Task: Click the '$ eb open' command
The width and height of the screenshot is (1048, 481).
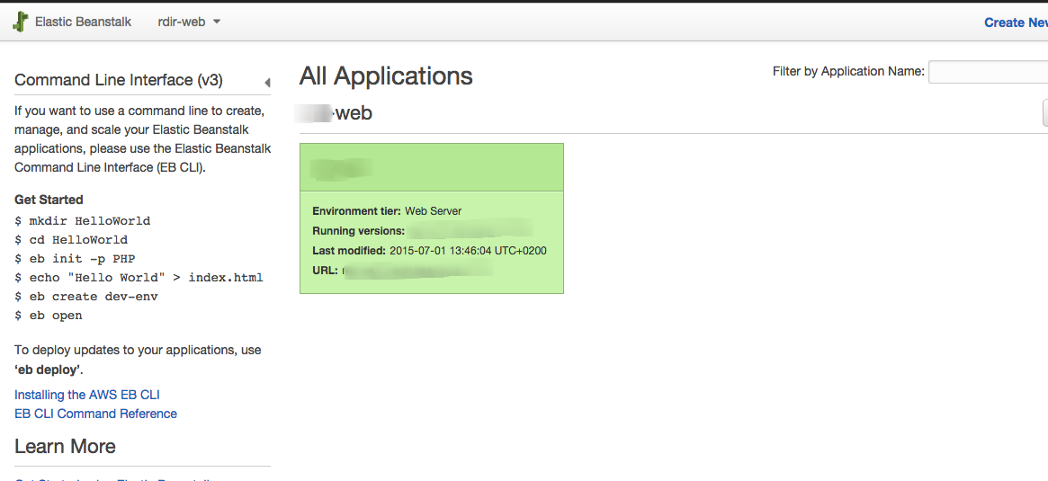Action: coord(48,316)
